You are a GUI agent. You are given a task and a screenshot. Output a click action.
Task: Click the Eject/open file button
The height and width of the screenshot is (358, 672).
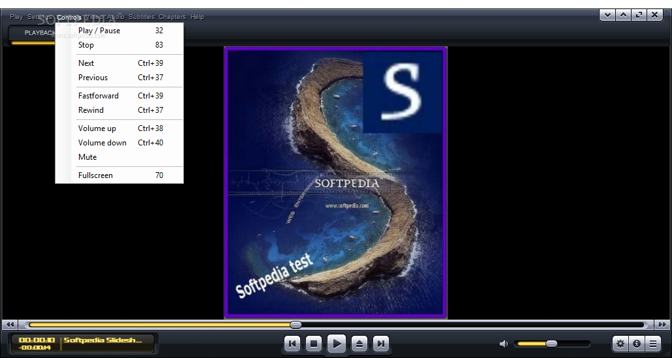[359, 344]
